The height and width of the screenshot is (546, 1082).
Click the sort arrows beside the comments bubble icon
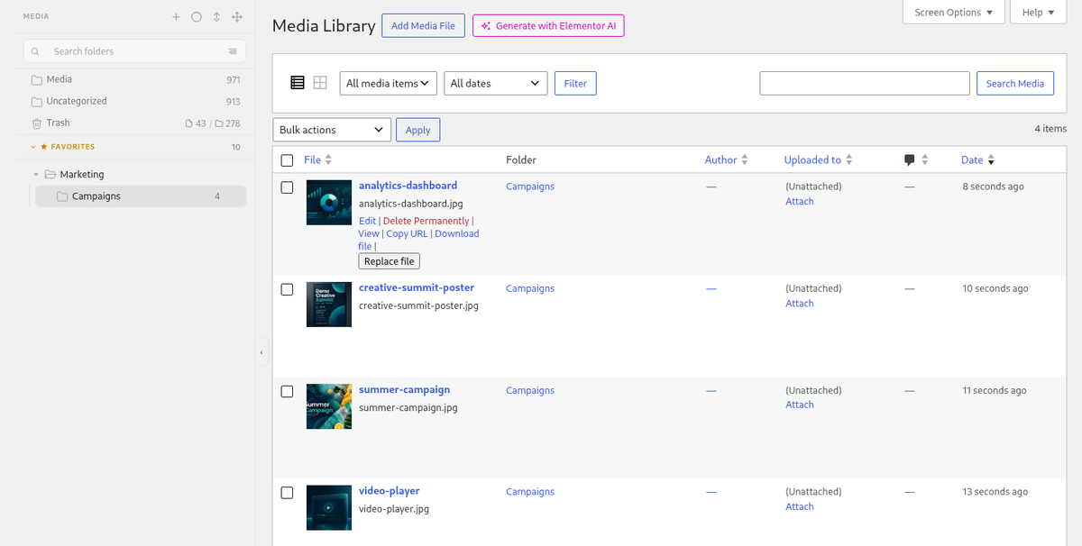click(924, 160)
